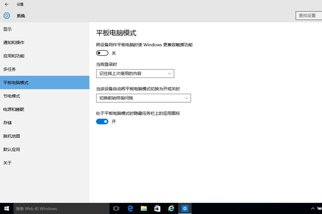The width and height of the screenshot is (322, 214).
Task: Select 存储 in the sidebar
Action: 45,123
